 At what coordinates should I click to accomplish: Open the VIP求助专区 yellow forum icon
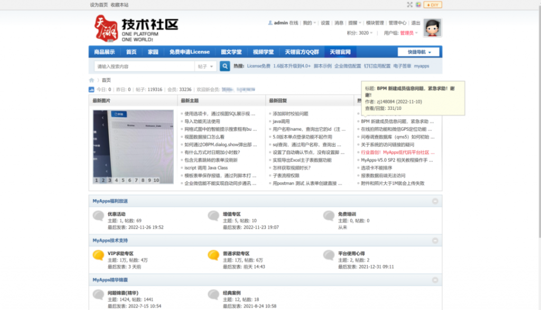coord(98,256)
